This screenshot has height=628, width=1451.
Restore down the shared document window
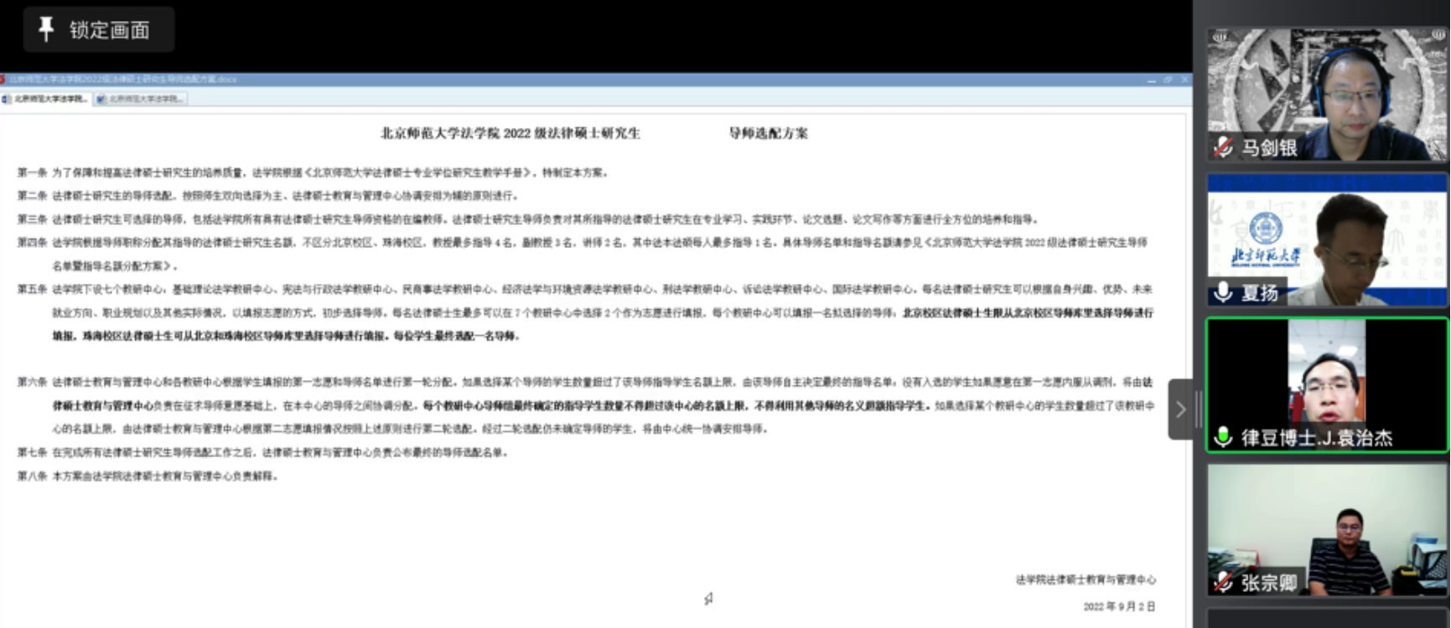pyautogui.click(x=1168, y=80)
